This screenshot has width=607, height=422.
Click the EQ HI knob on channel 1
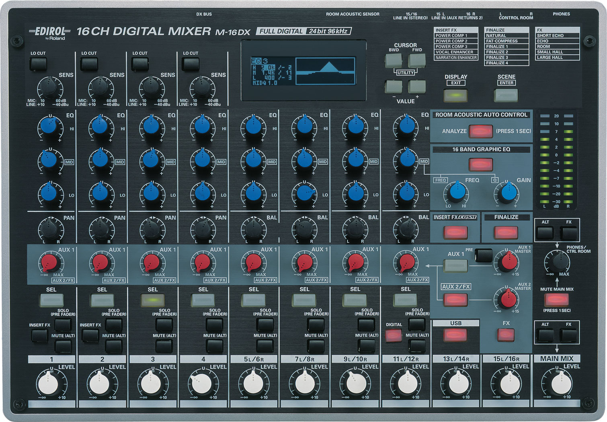[x=50, y=127]
